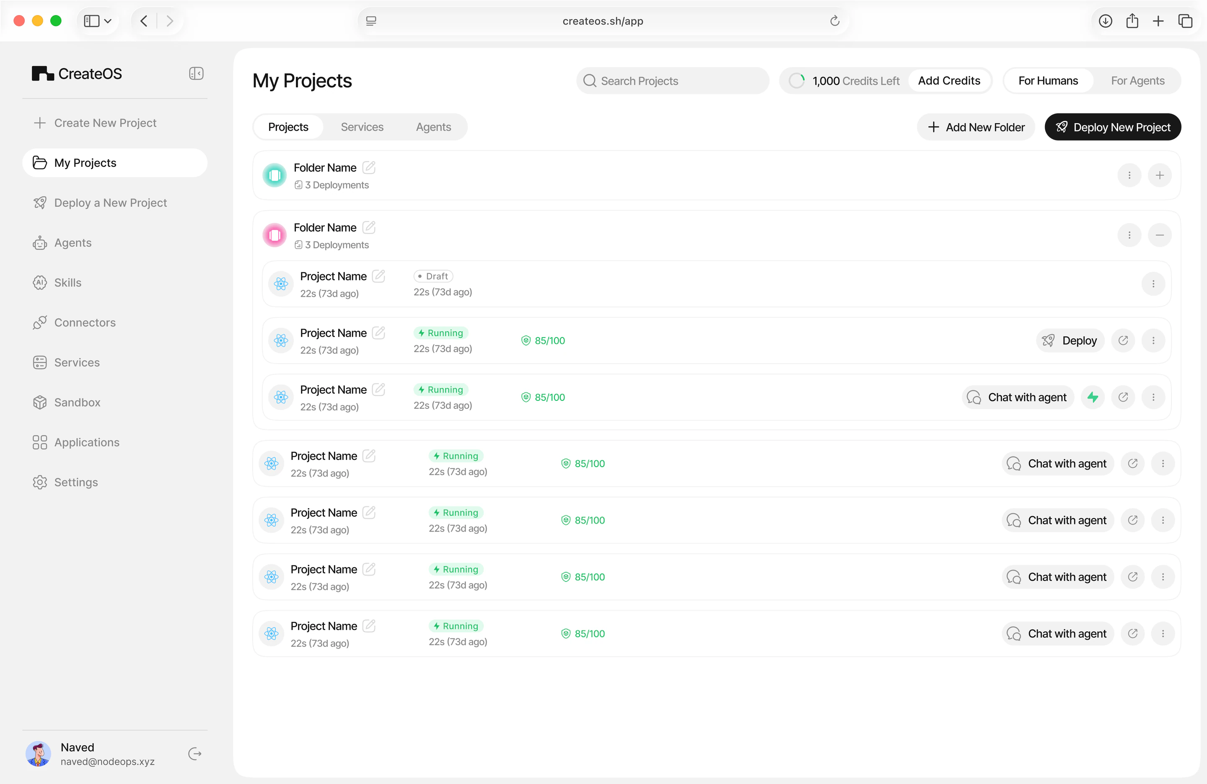This screenshot has height=784, width=1207.
Task: Open external link of the last project row
Action: 1132,634
